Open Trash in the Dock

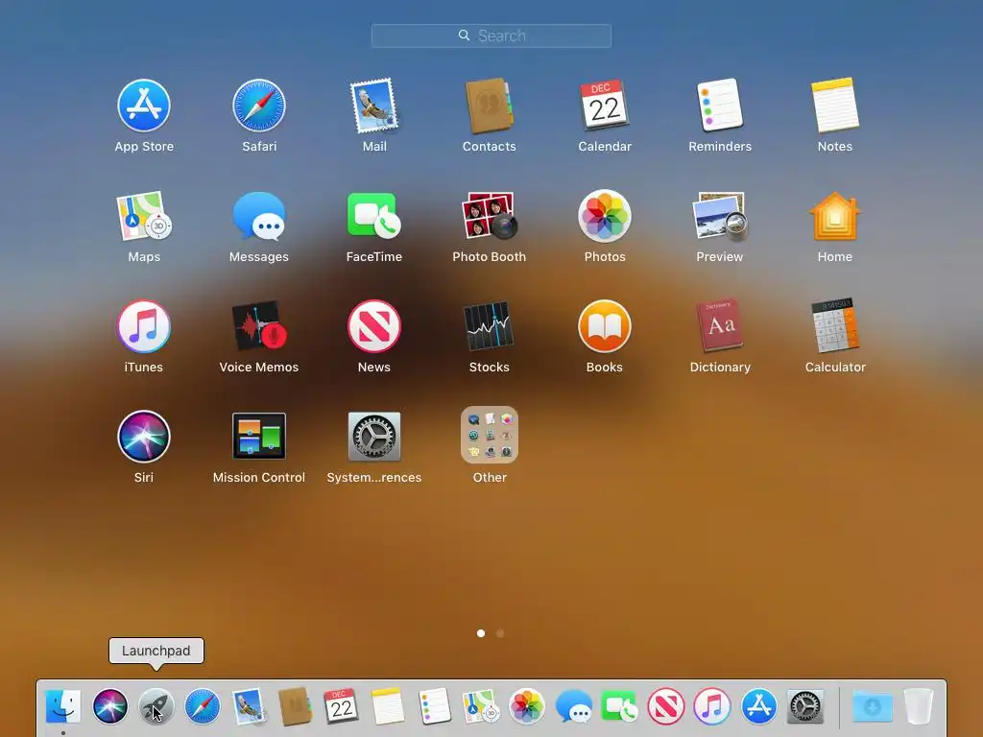919,706
